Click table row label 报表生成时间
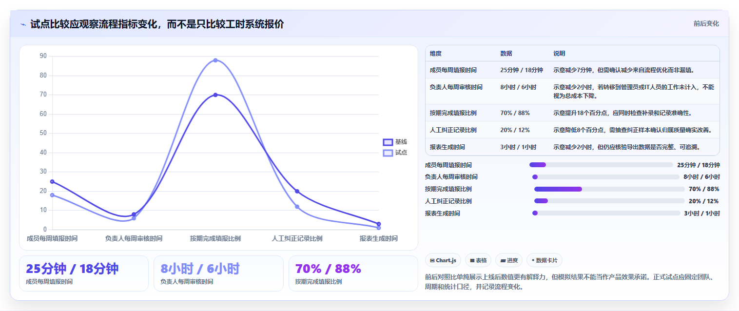This screenshot has width=739, height=311. click(447, 147)
